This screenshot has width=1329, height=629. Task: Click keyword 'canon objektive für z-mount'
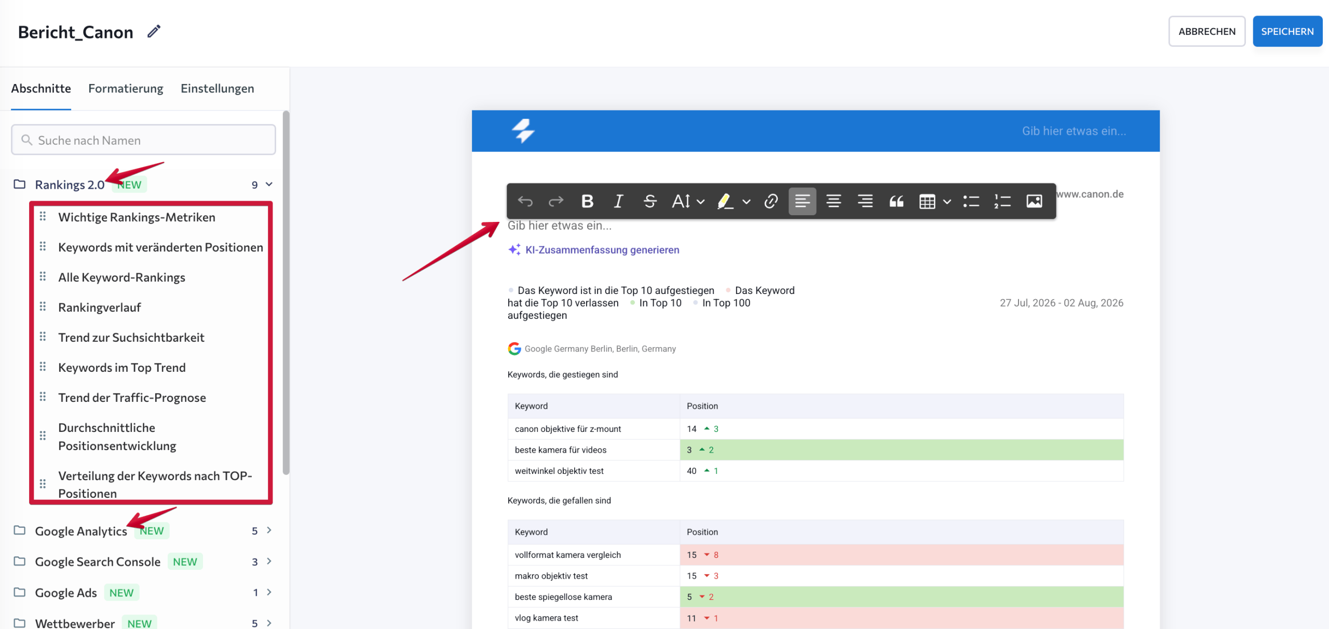568,429
